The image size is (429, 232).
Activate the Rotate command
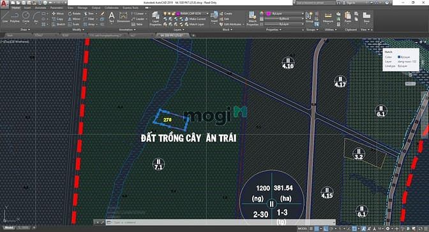[75, 13]
